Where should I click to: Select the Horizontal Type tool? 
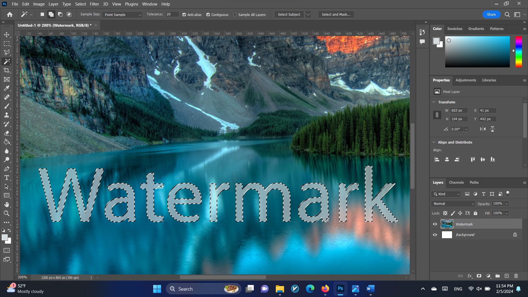click(7, 178)
